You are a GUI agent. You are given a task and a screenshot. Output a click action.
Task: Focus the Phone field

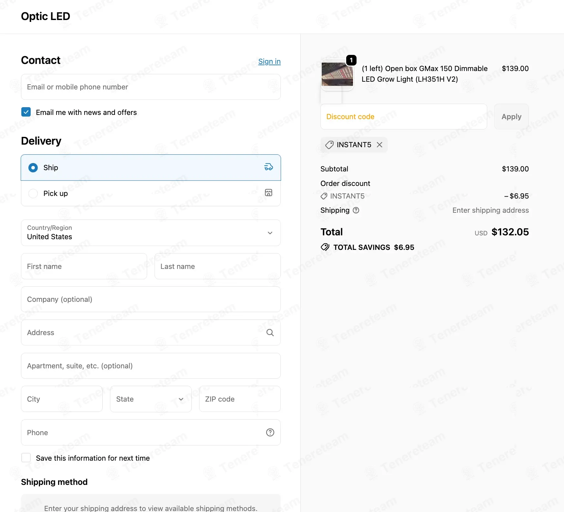151,432
